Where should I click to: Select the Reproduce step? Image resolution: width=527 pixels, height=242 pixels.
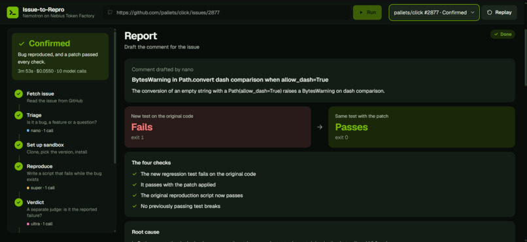tap(61, 177)
